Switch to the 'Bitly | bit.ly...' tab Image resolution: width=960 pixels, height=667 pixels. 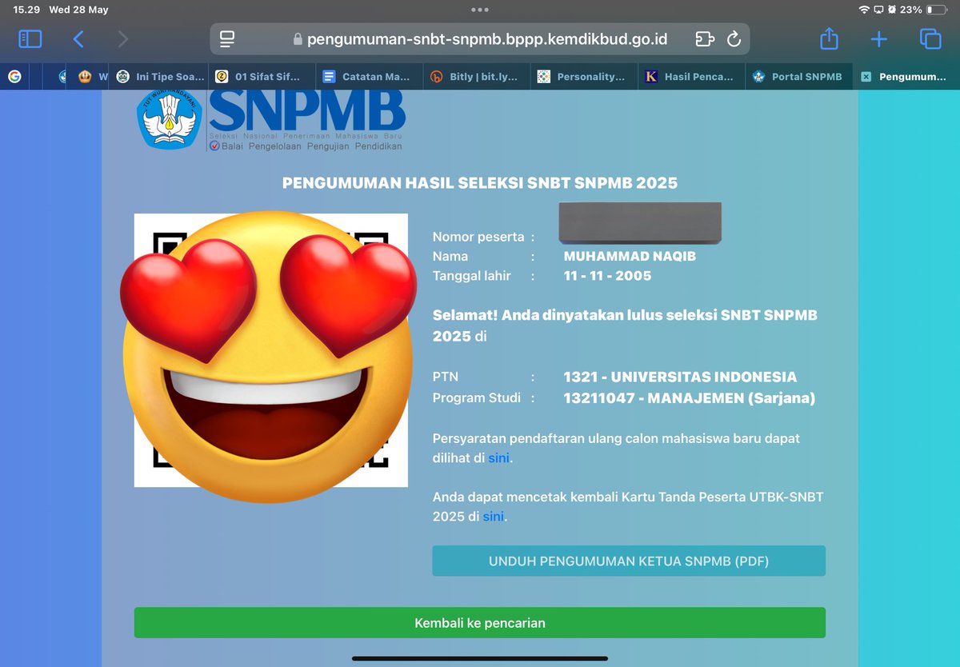click(476, 77)
